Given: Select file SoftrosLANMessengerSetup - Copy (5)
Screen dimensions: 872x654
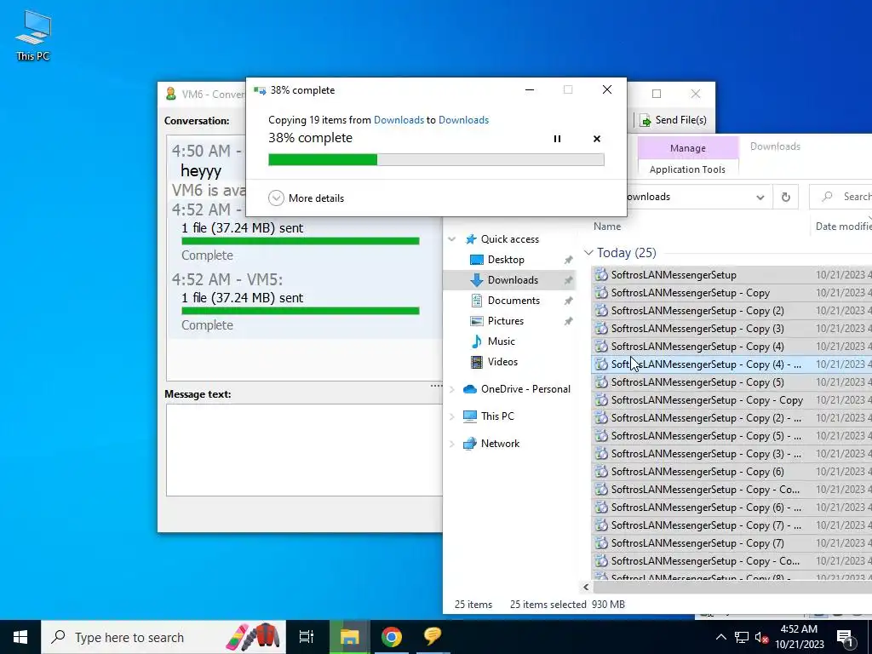Looking at the screenshot, I should coord(697,382).
